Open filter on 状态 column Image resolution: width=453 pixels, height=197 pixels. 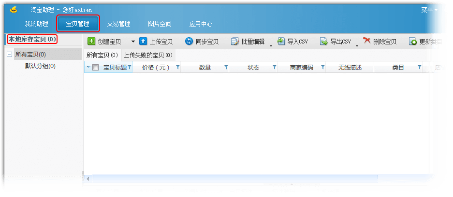tap(275, 68)
